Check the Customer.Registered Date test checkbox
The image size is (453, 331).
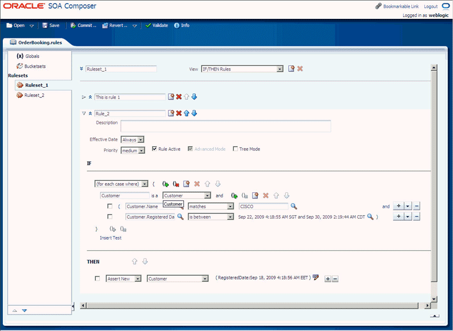click(110, 216)
